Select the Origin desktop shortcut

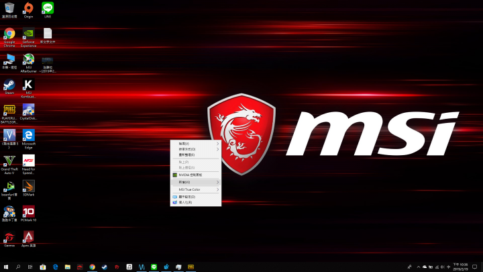click(28, 10)
